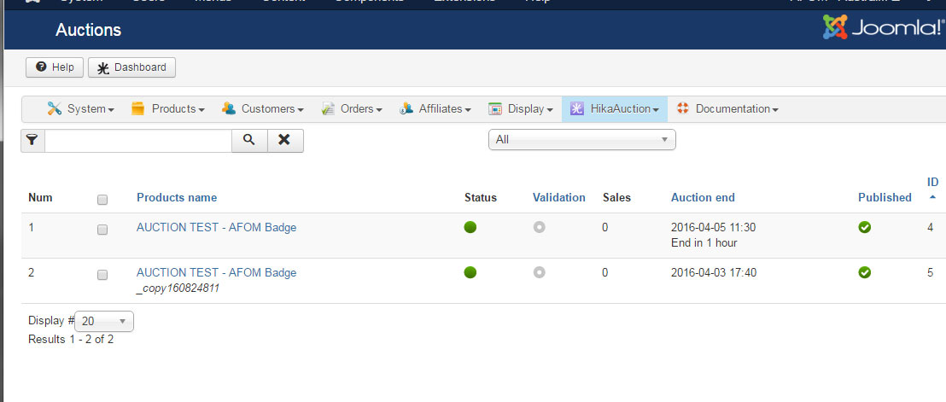Click the Auctions page title

[x=89, y=30]
